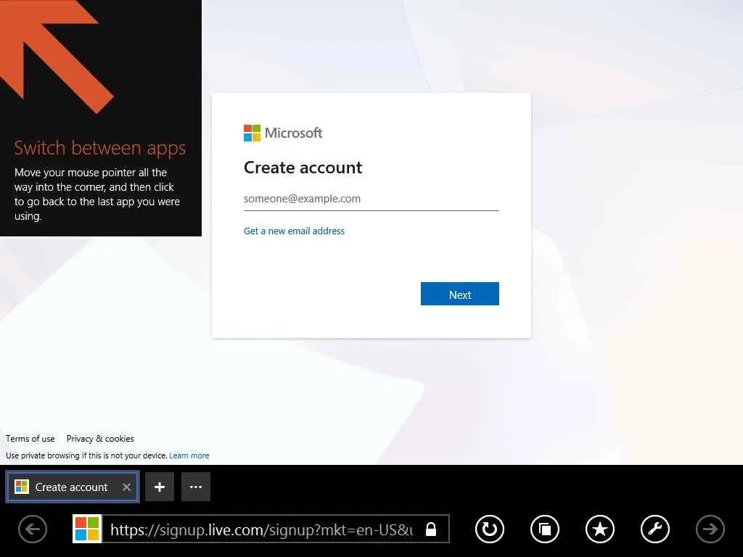Image resolution: width=743 pixels, height=557 pixels.
Task: Open a new tab with the plus button
Action: 160,487
